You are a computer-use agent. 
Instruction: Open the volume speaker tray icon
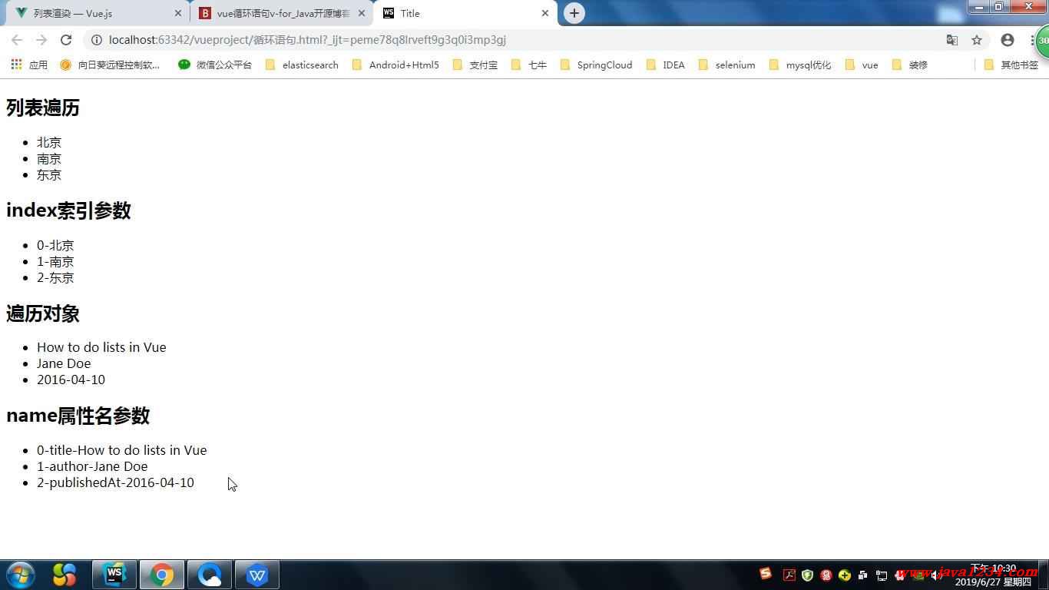pyautogui.click(x=937, y=575)
